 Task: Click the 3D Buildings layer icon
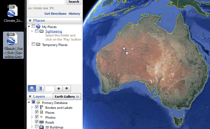click(42, 127)
